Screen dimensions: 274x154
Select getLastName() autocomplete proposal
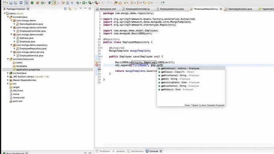click(191, 86)
